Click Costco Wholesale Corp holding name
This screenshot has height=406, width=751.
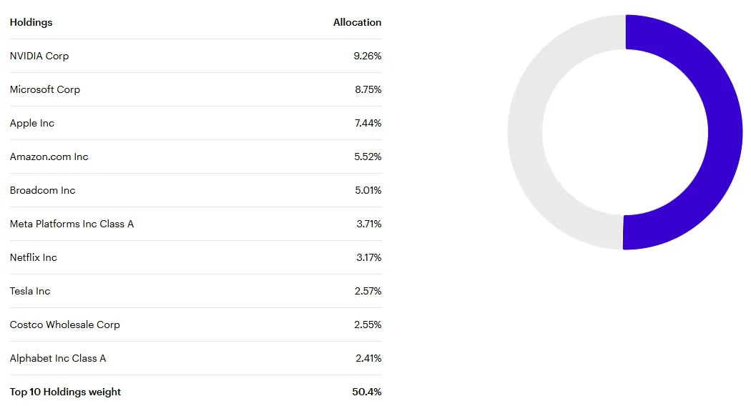pyautogui.click(x=64, y=324)
